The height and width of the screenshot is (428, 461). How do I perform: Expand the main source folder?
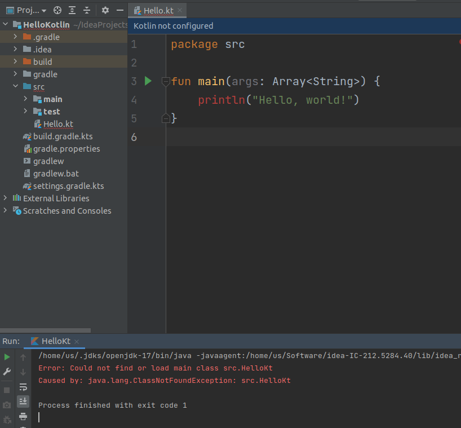[25, 99]
